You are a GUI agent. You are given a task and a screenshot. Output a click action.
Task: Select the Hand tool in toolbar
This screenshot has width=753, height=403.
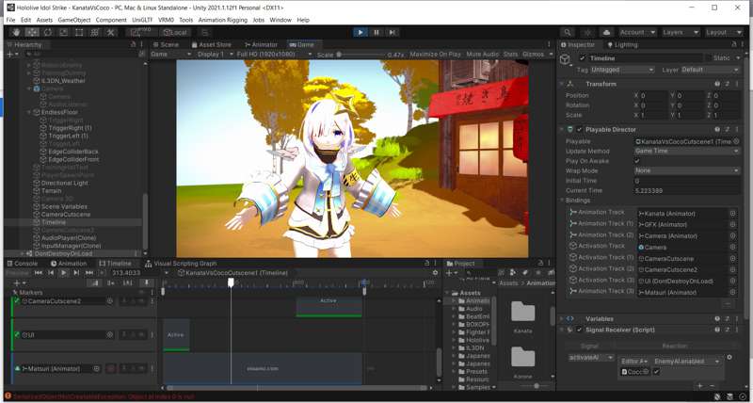pos(15,32)
